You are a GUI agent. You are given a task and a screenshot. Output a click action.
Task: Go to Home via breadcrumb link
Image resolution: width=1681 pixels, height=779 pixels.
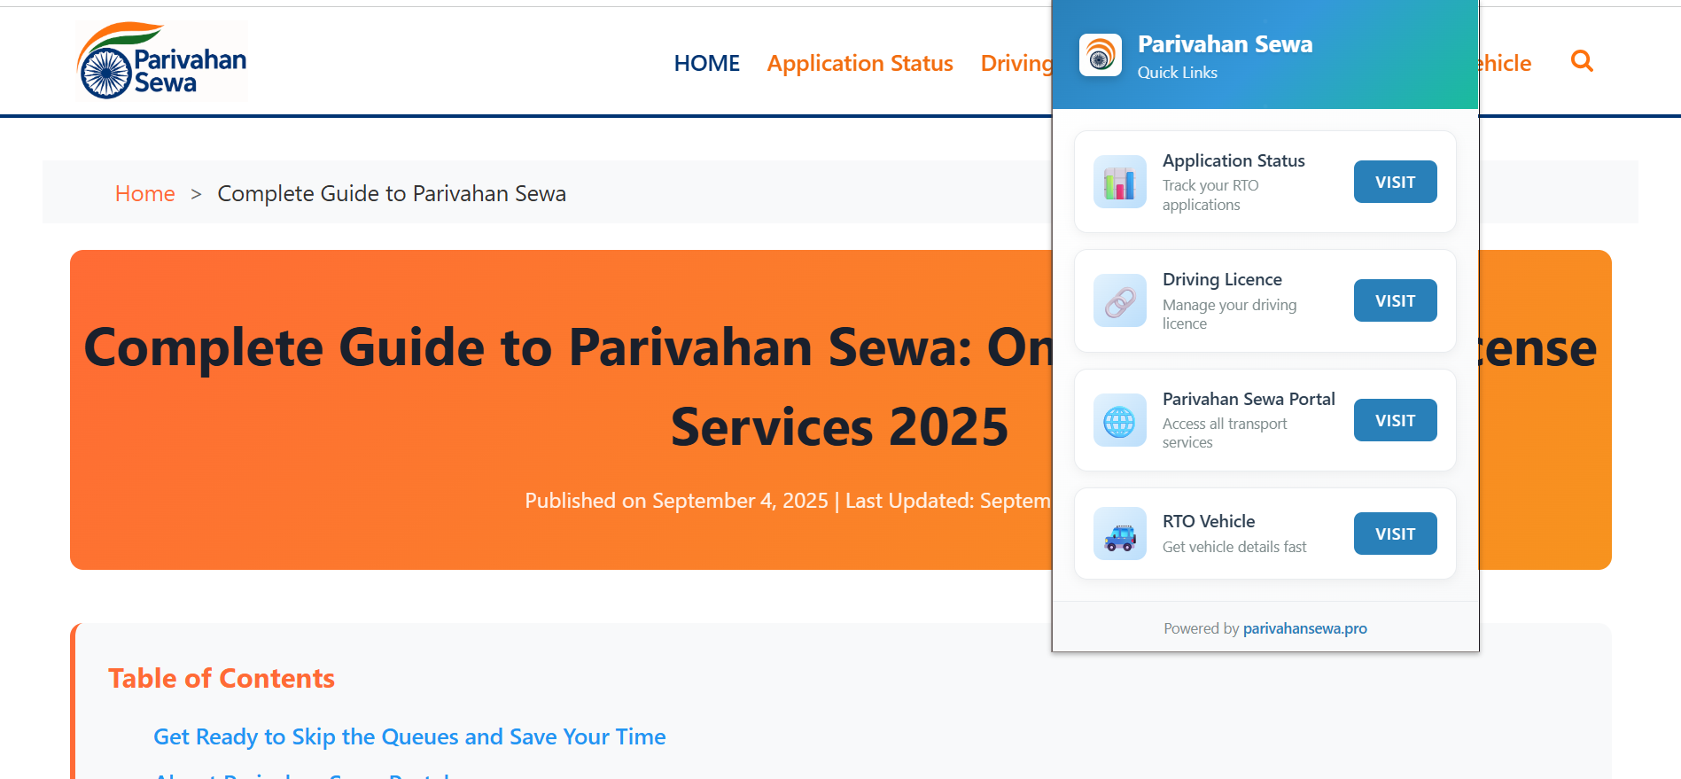tap(144, 193)
